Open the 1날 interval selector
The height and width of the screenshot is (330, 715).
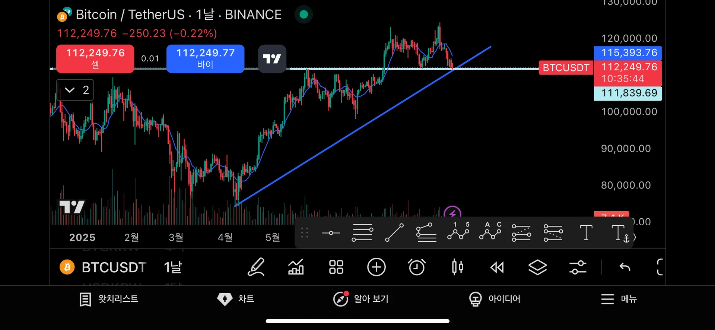(173, 267)
